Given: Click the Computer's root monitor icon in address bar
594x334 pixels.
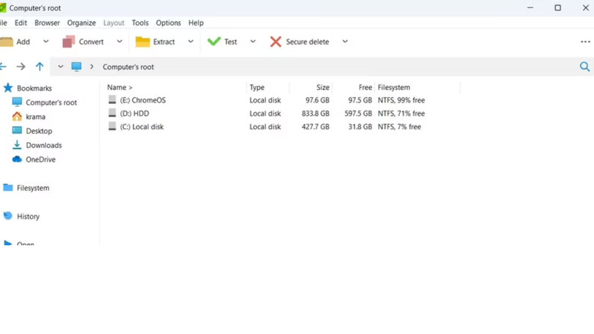Looking at the screenshot, I should point(76,66).
